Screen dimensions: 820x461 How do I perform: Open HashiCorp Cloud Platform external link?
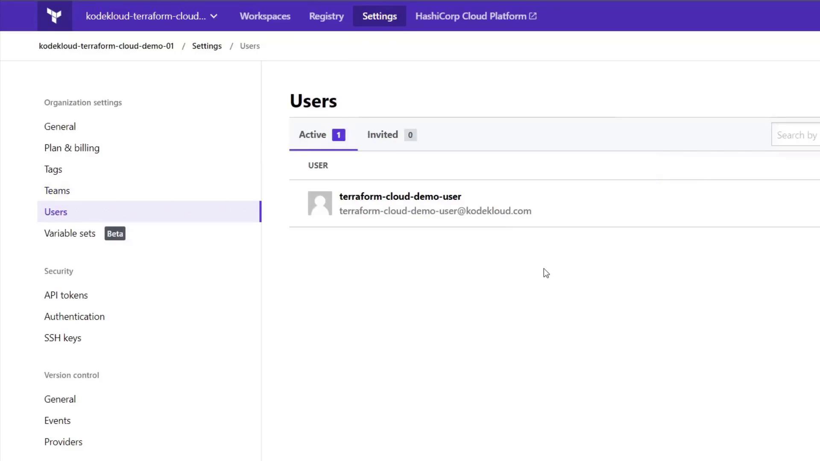click(476, 16)
